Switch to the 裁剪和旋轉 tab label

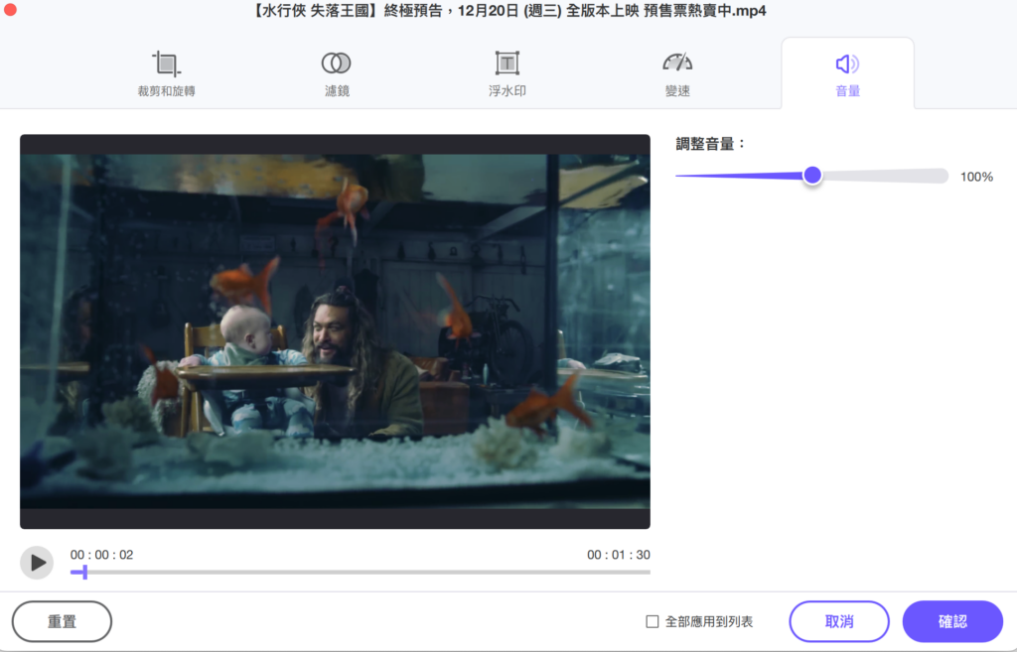click(x=166, y=90)
